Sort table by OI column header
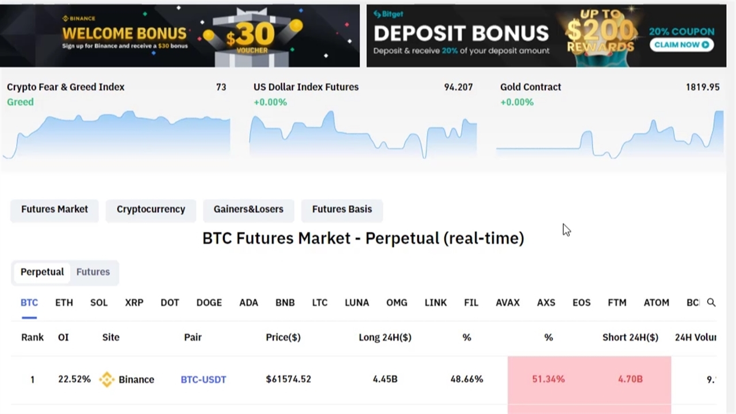736x414 pixels. pos(63,338)
